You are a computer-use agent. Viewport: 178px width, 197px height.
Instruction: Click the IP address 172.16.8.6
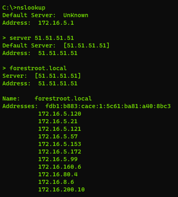click(56, 182)
